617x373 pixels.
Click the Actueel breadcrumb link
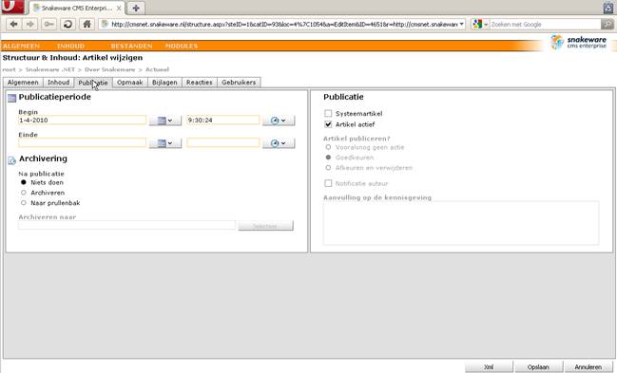pos(157,69)
